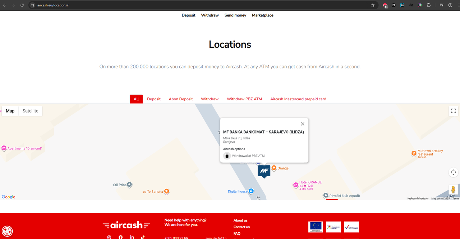Open site information icon in address bar
460x239 pixels.
click(x=32, y=5)
